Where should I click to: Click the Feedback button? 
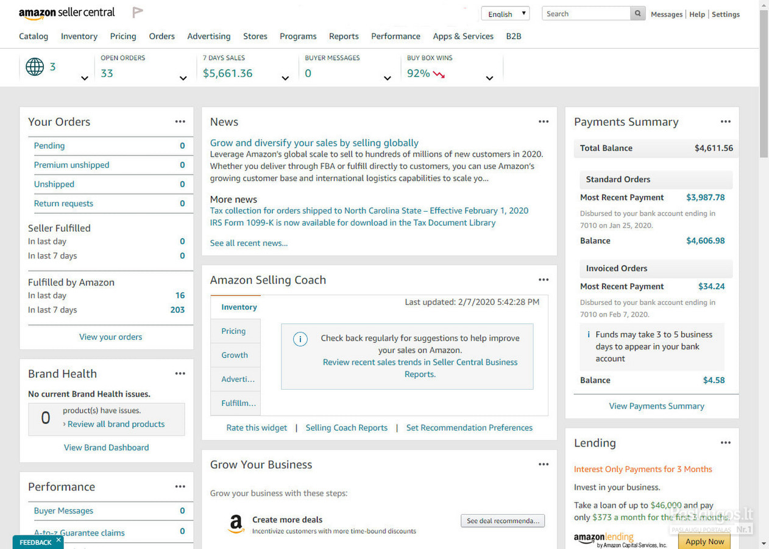coord(35,542)
